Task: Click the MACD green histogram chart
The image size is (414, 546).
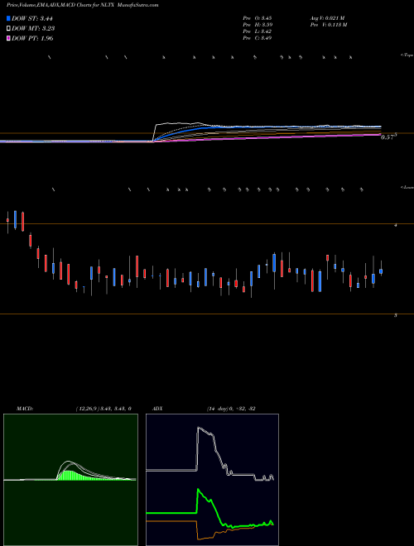Action: [70, 480]
